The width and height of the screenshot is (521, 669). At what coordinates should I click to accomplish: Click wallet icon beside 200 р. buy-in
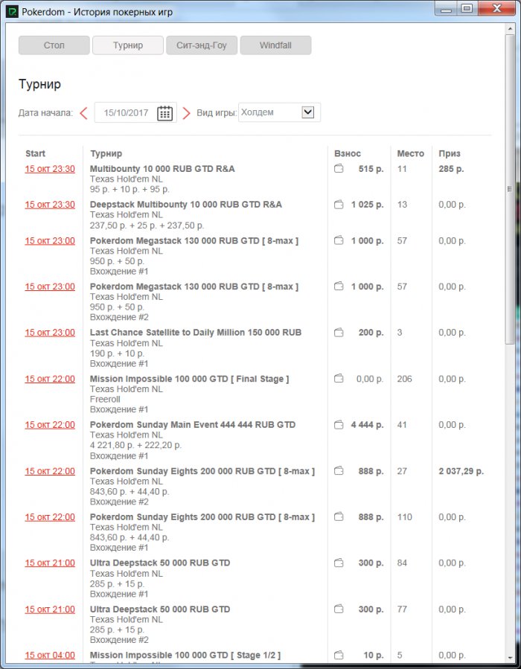[x=339, y=333]
